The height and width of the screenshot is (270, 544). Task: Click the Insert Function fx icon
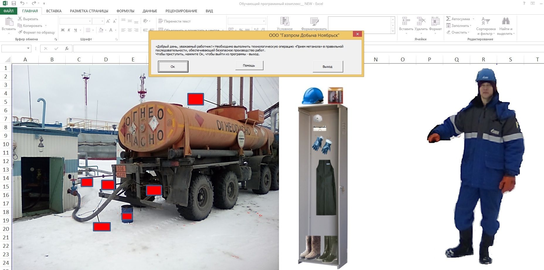67,49
